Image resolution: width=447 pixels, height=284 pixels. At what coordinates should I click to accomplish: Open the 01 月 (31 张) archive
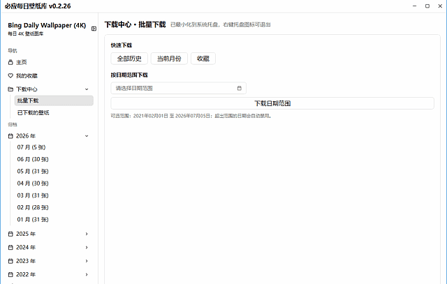(54, 220)
